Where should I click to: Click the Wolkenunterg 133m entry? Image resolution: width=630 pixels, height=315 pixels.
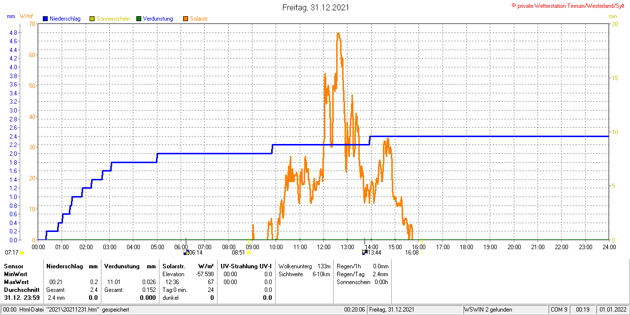[304, 266]
